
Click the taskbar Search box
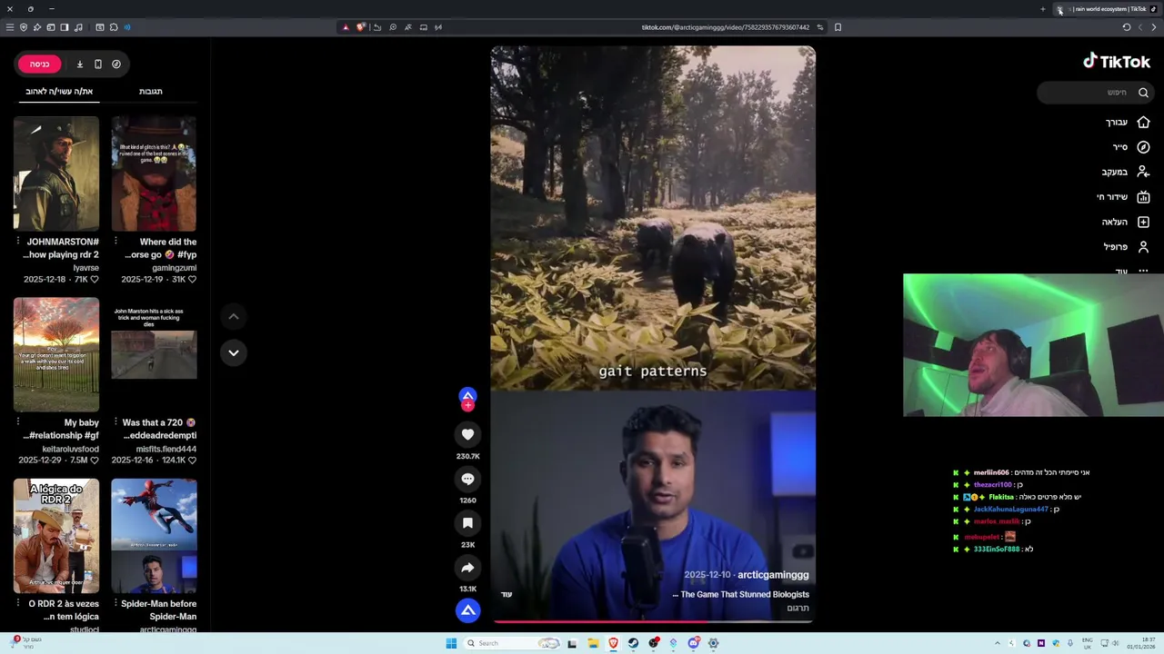[x=511, y=643]
